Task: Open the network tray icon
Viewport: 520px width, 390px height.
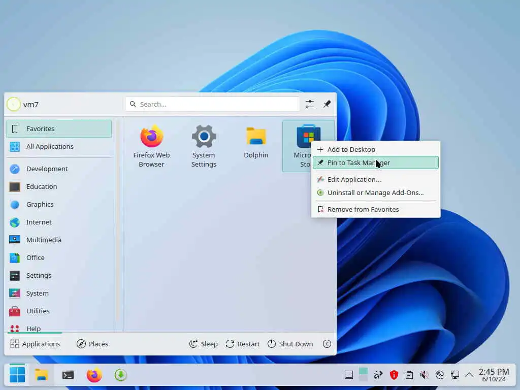Action: 440,375
